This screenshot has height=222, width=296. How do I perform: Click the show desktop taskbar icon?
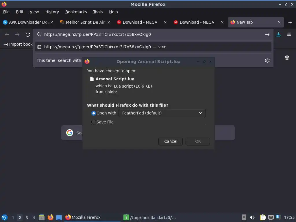click(x=59, y=217)
